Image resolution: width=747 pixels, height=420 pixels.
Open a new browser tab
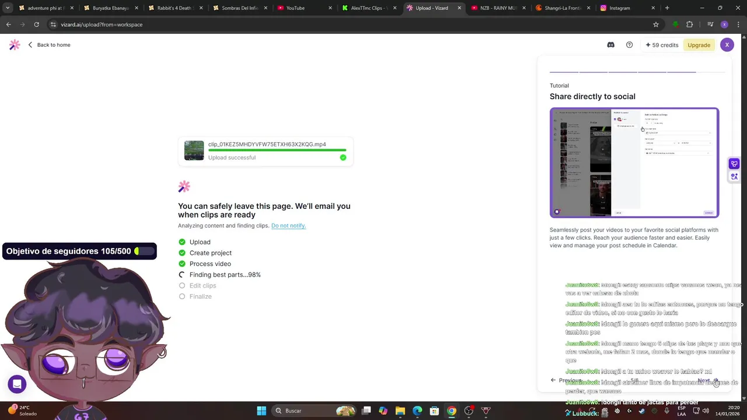pyautogui.click(x=667, y=8)
